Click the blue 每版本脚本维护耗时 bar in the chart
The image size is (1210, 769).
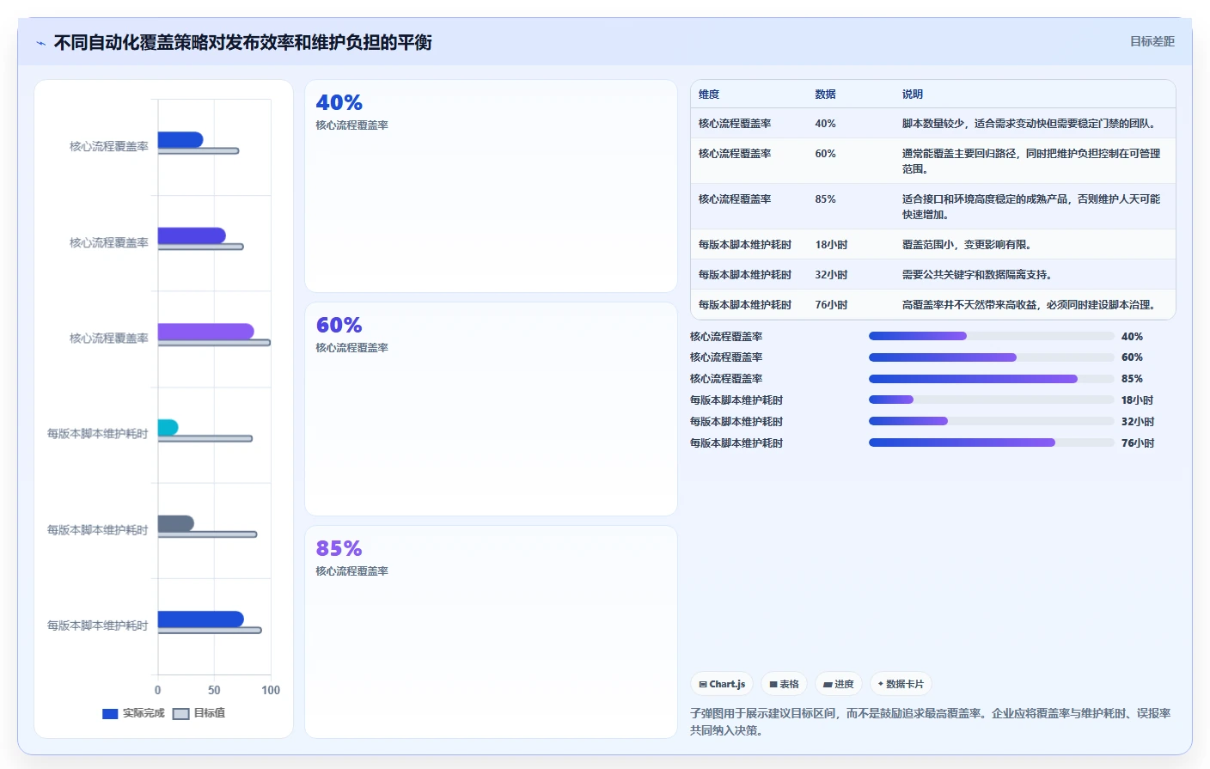point(201,619)
